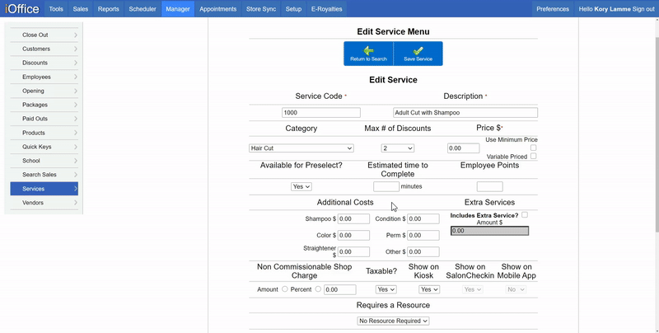Tick Includes Extra Service checkbox
This screenshot has width=659, height=333.
click(x=525, y=215)
